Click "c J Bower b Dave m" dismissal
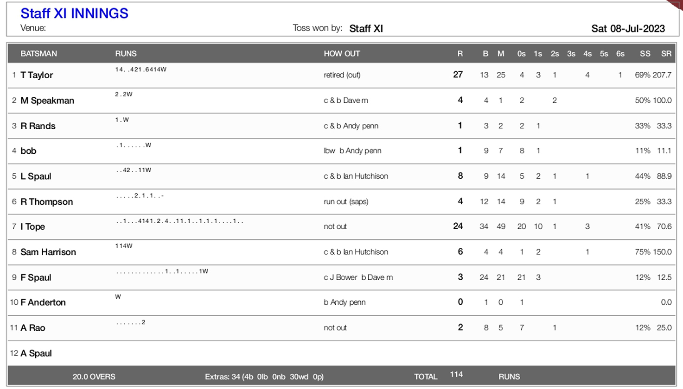 coord(358,277)
